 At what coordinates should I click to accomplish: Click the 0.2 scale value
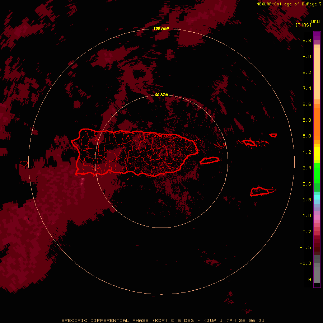point(307,232)
